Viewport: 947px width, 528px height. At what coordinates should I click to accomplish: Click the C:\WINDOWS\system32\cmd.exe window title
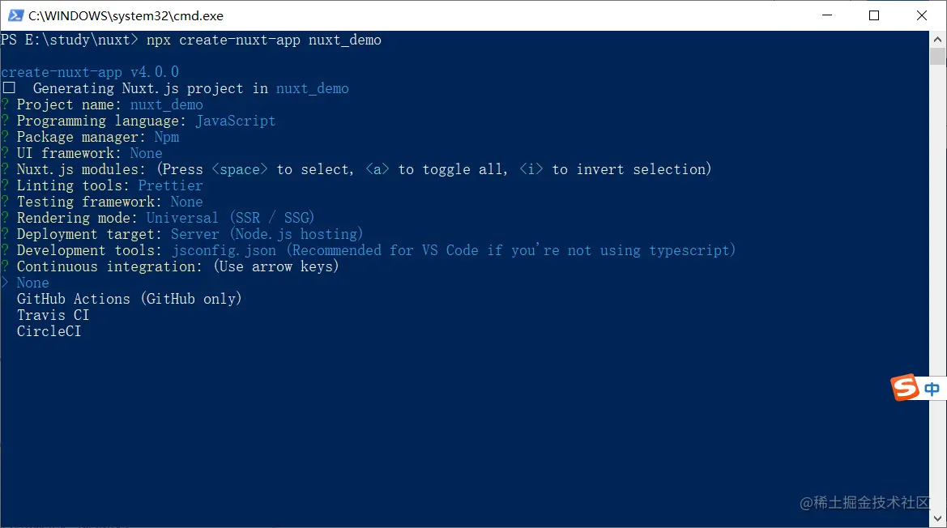(126, 16)
